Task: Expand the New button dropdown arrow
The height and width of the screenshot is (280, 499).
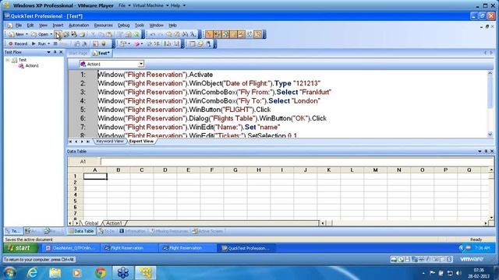Action: pyautogui.click(x=27, y=34)
